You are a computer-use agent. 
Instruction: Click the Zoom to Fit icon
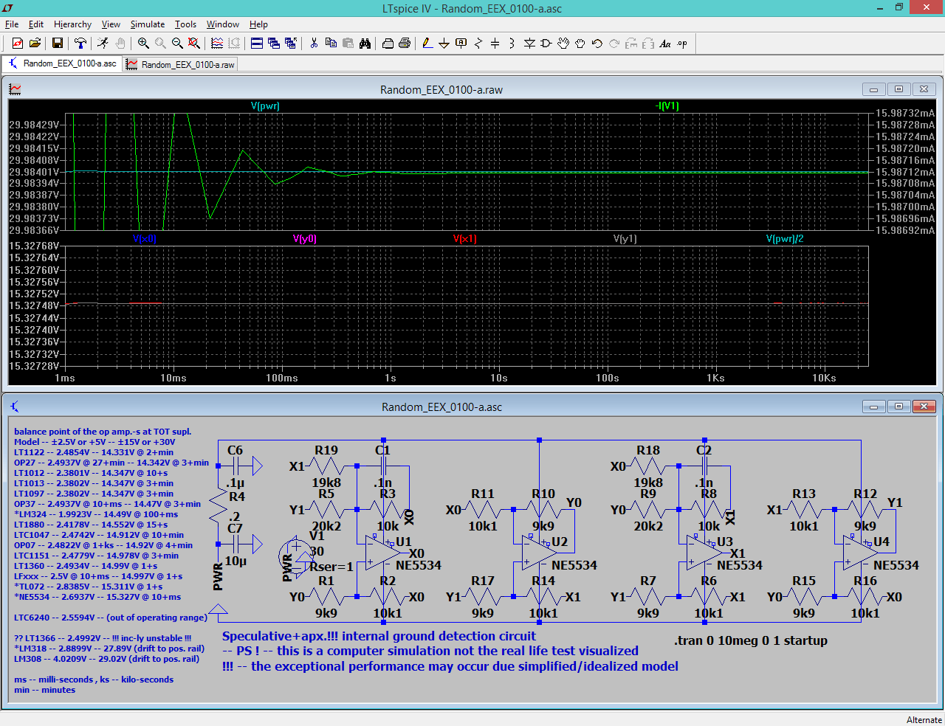[194, 44]
